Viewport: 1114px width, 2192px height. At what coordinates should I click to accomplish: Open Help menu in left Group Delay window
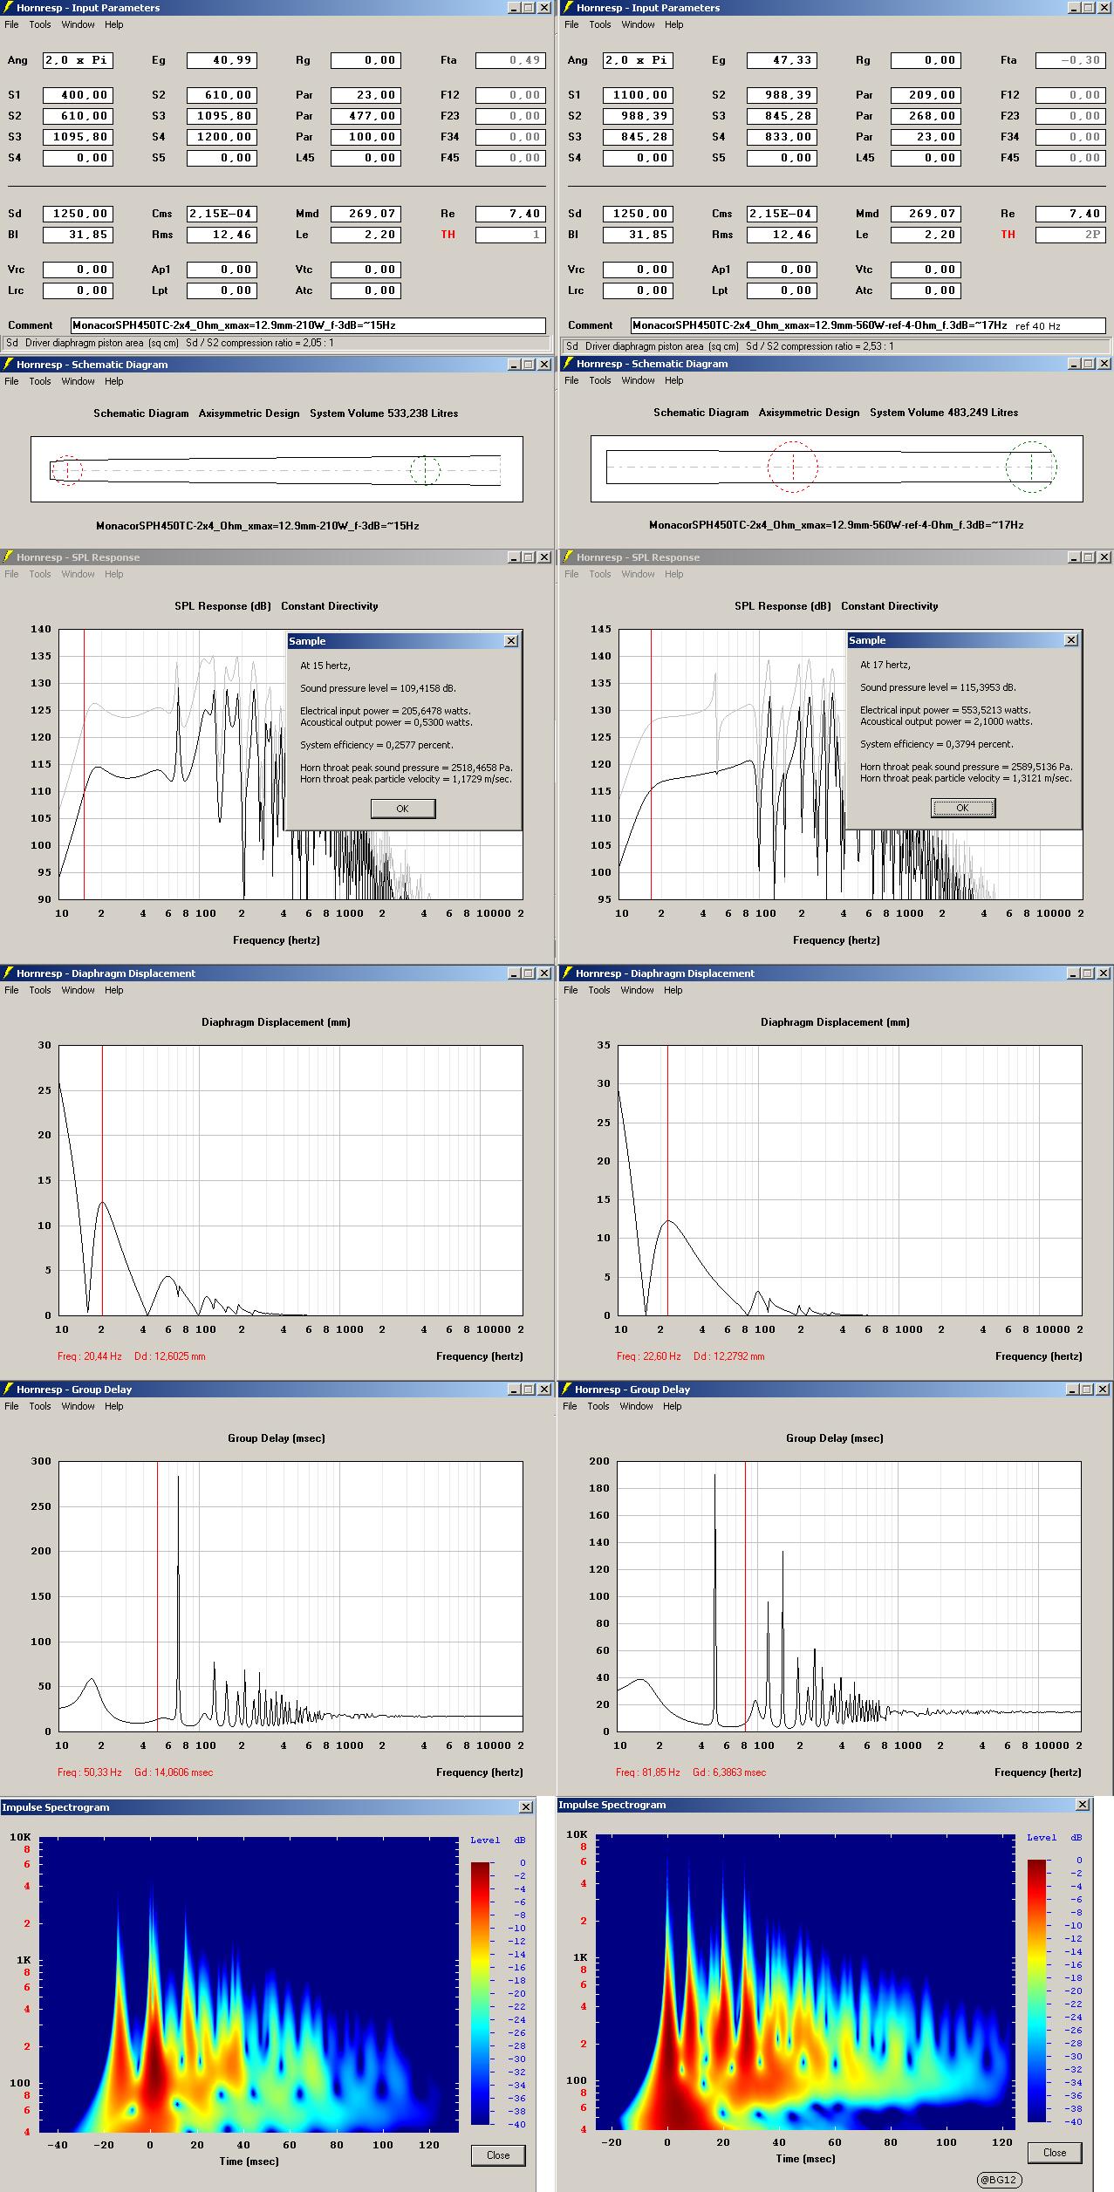point(113,1406)
